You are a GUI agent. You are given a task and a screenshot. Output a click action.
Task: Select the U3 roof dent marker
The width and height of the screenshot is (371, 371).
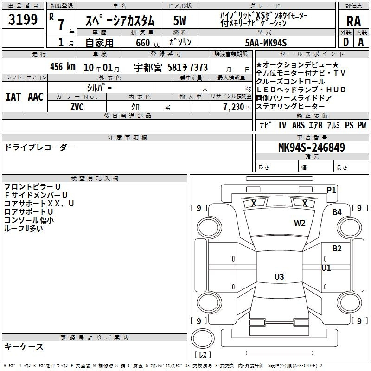click(x=279, y=276)
